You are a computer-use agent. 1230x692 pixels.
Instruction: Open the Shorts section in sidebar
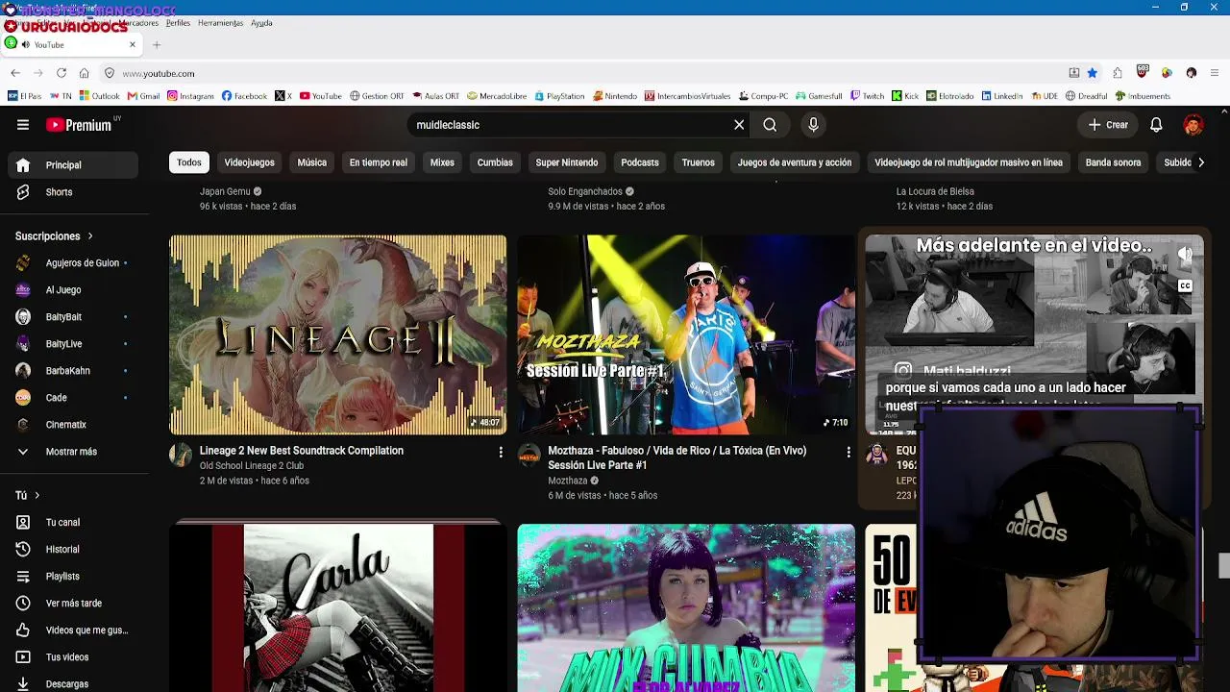[x=73, y=192]
